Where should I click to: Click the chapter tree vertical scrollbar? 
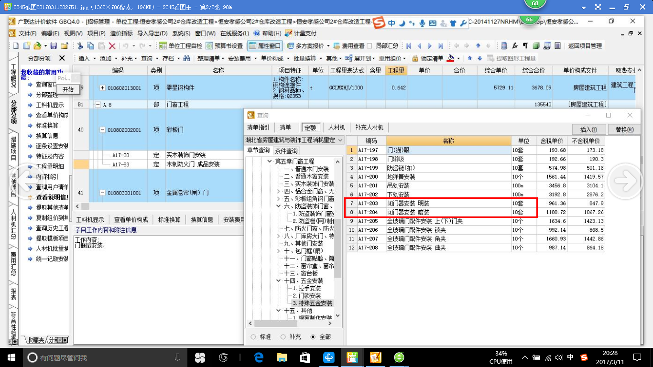tap(338, 248)
